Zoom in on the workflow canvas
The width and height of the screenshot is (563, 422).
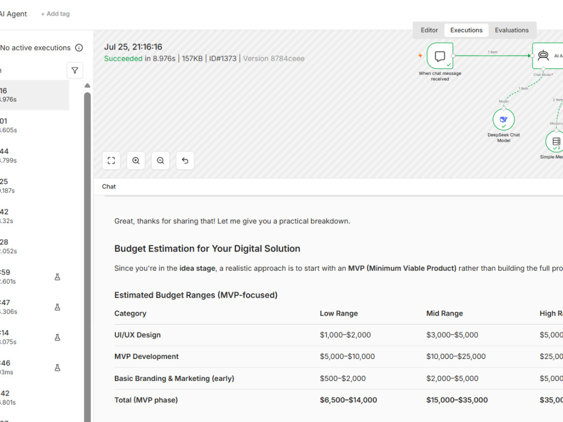[x=136, y=160]
